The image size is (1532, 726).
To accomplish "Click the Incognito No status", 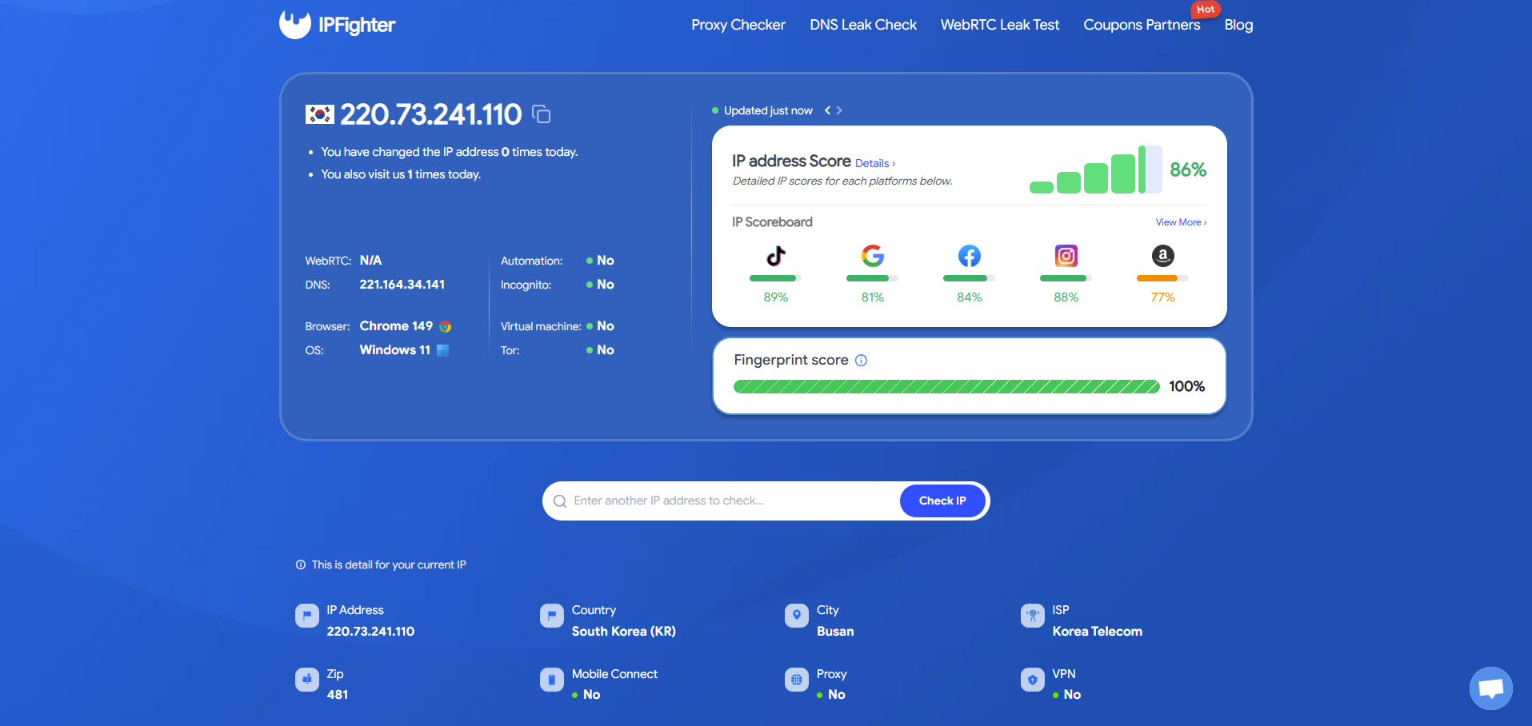I will [x=600, y=285].
